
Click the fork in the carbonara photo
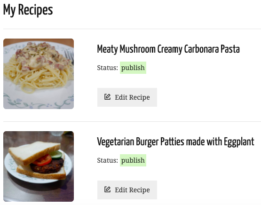pyautogui.click(x=70, y=56)
